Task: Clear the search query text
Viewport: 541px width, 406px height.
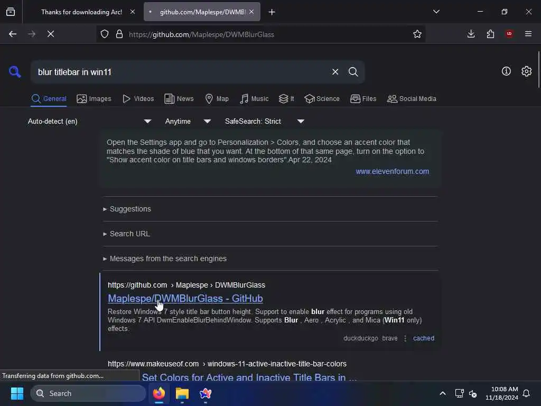Action: (335, 72)
